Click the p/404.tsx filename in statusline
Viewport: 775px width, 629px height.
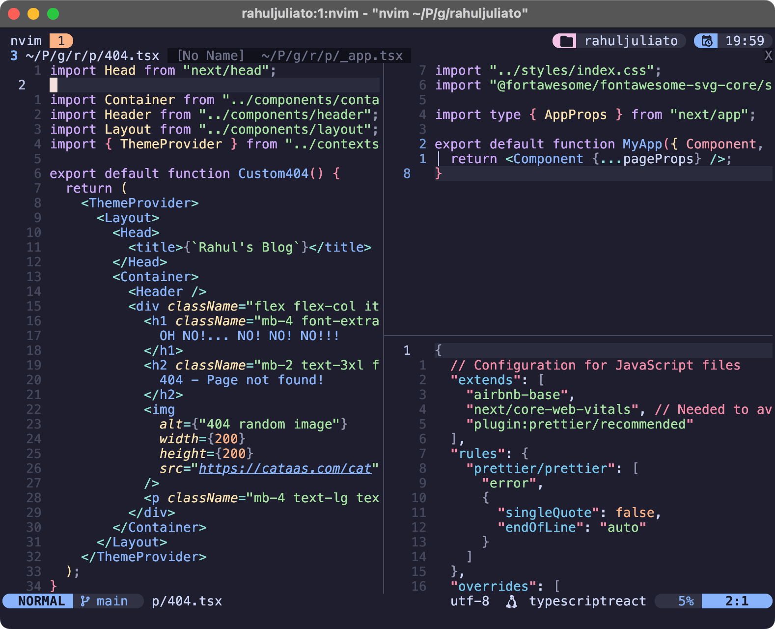click(187, 601)
